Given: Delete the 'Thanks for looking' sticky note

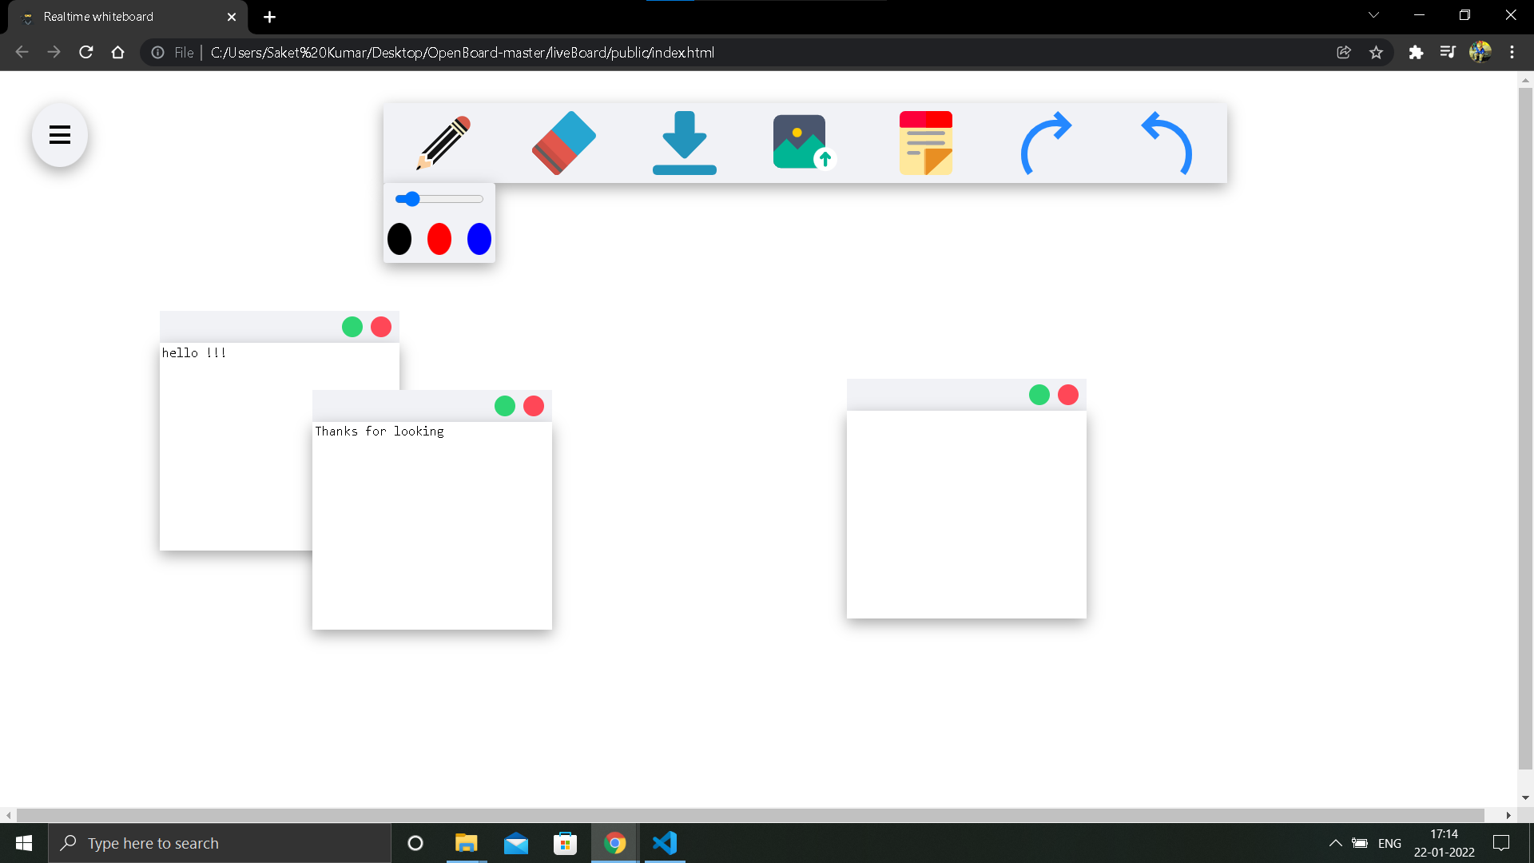Looking at the screenshot, I should [534, 405].
